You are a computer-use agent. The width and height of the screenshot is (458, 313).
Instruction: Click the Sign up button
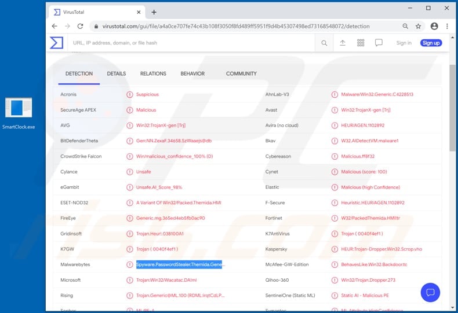tap(431, 43)
